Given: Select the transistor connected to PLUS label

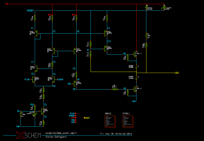Looking at the screenshot, I should tap(34, 79).
